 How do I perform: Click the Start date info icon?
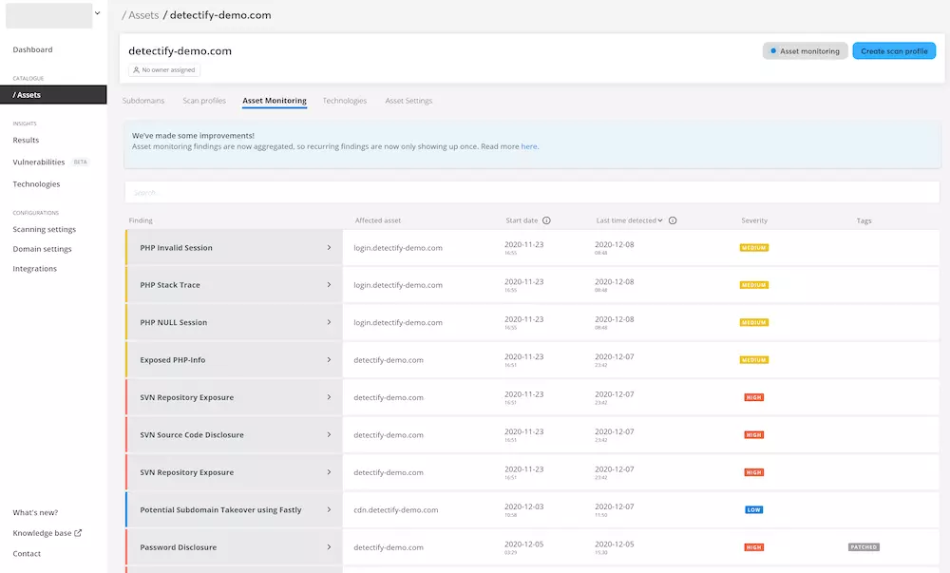546,220
